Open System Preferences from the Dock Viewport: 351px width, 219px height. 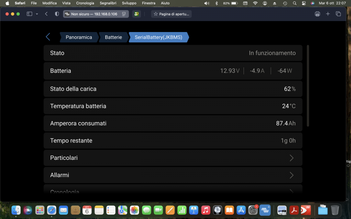click(x=253, y=210)
